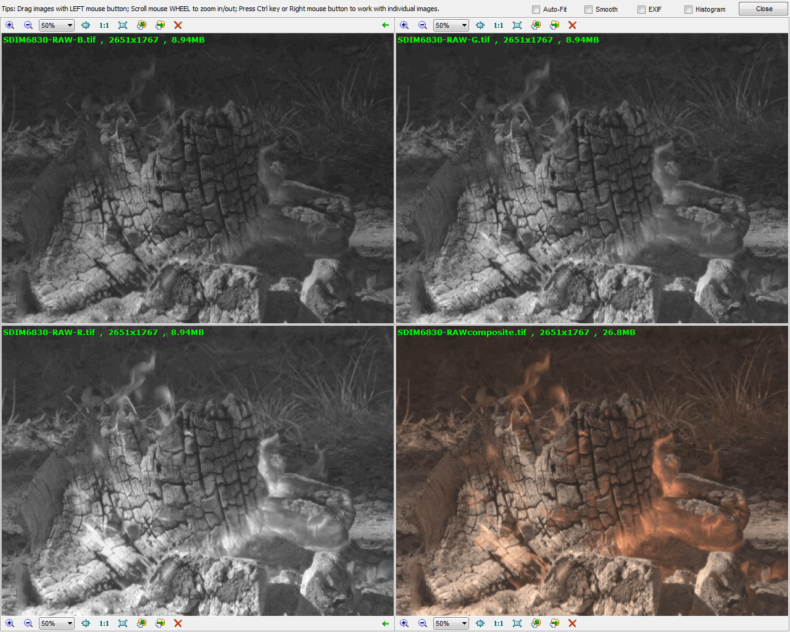Select the red channel RAW-R image pane
This screenshot has width=790, height=632.
click(x=197, y=471)
